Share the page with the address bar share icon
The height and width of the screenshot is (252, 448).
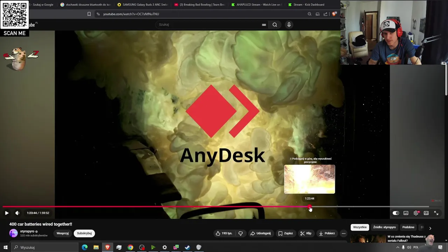325,14
